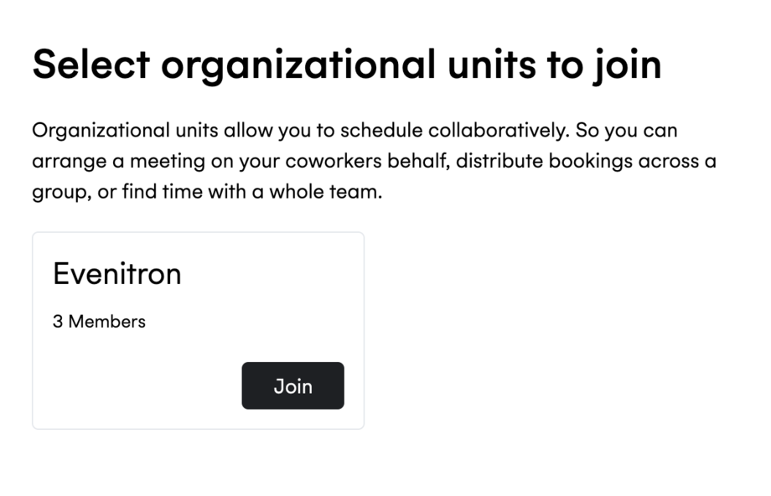Screen dimensions: 771x496
Task: Click the line starting with group, or find time
Action: (207, 192)
